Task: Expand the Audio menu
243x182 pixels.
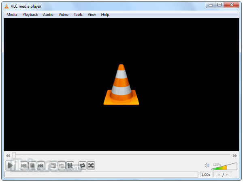Action: pyautogui.click(x=48, y=15)
